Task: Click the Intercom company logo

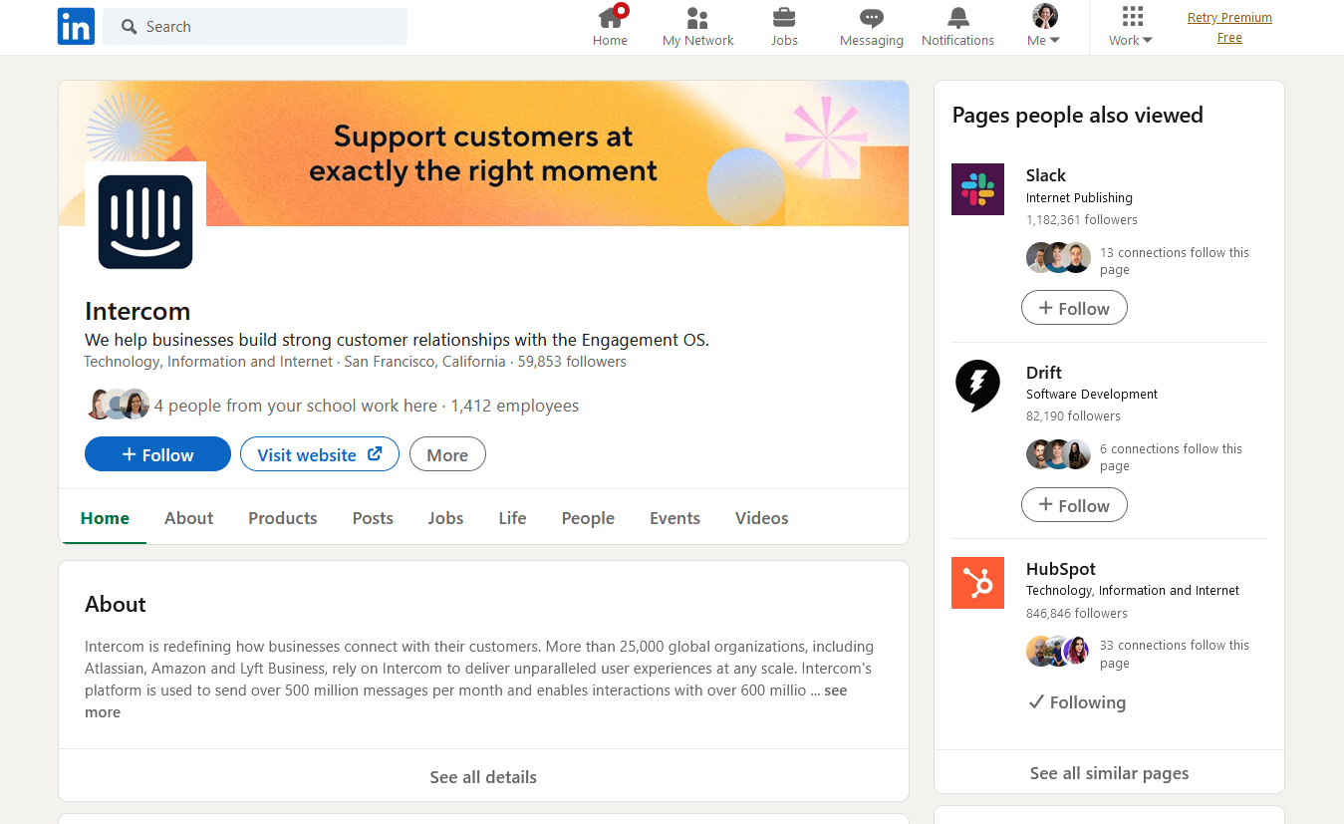Action: (145, 221)
